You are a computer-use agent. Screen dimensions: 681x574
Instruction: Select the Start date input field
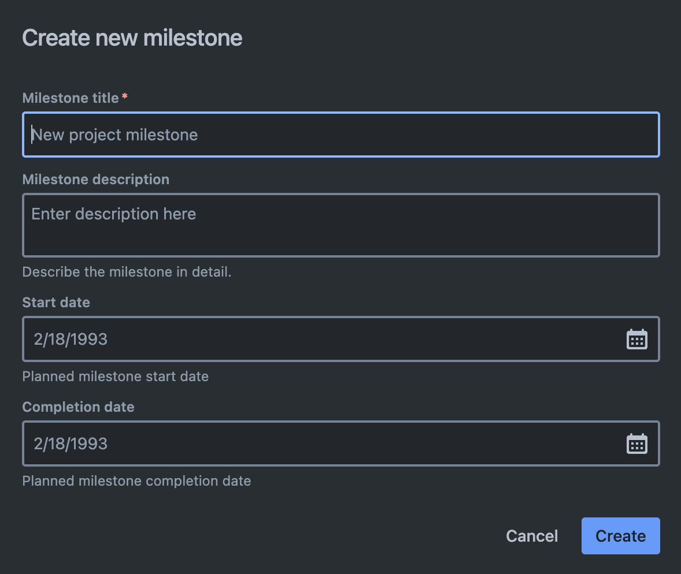coord(324,339)
